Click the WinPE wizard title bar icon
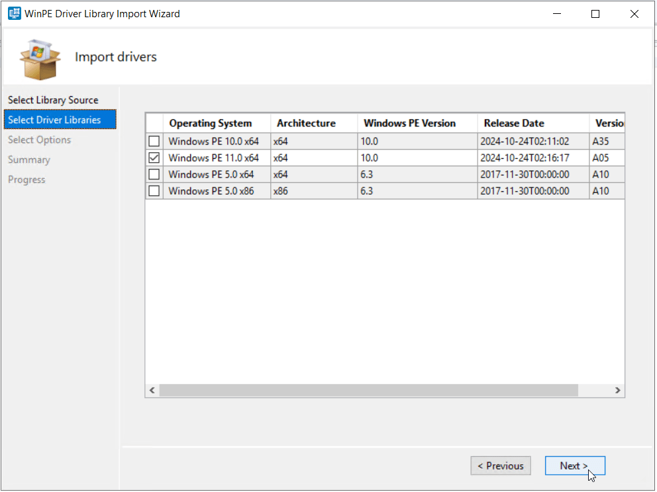 tap(14, 13)
